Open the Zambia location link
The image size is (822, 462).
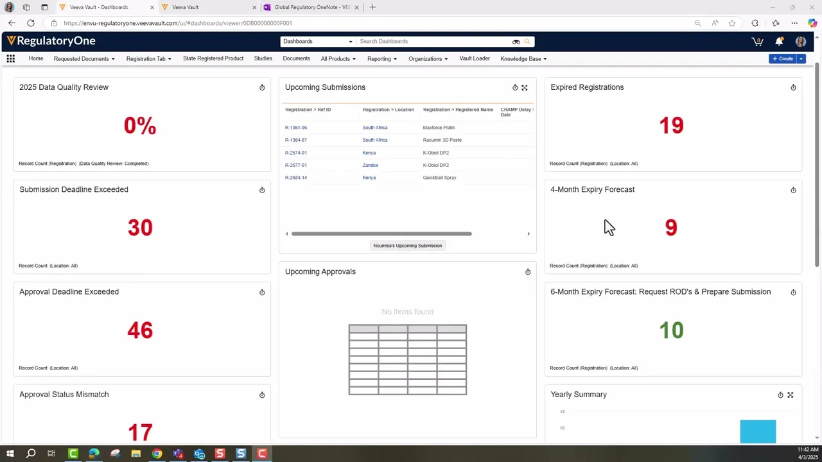click(x=370, y=165)
